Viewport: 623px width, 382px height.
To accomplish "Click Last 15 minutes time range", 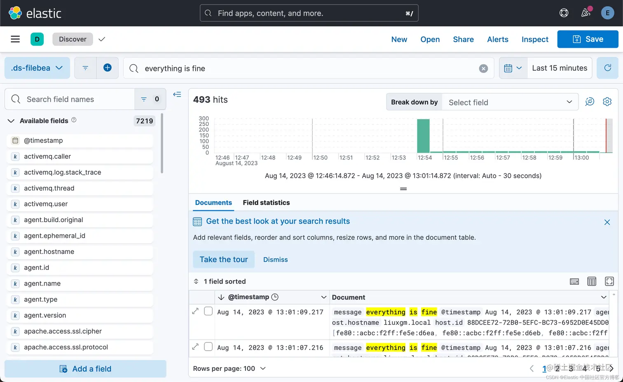I will pos(560,68).
